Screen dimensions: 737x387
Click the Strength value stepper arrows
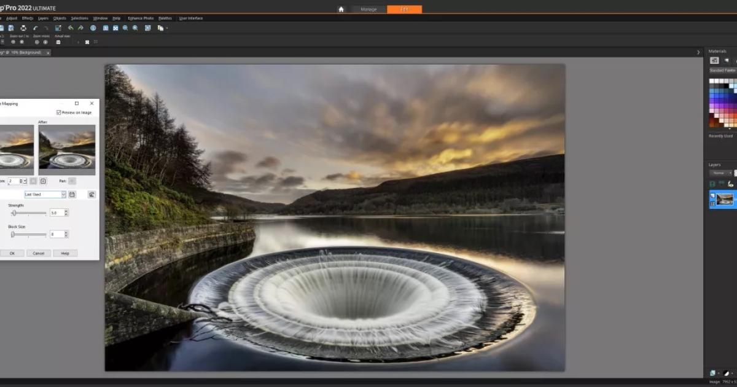pos(66,213)
